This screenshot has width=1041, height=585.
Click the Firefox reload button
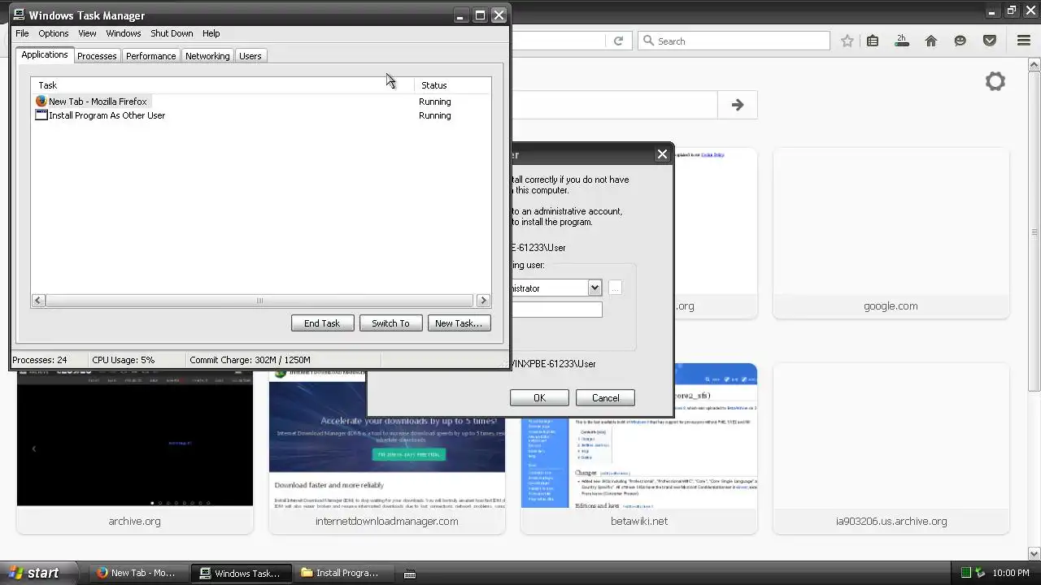click(618, 41)
